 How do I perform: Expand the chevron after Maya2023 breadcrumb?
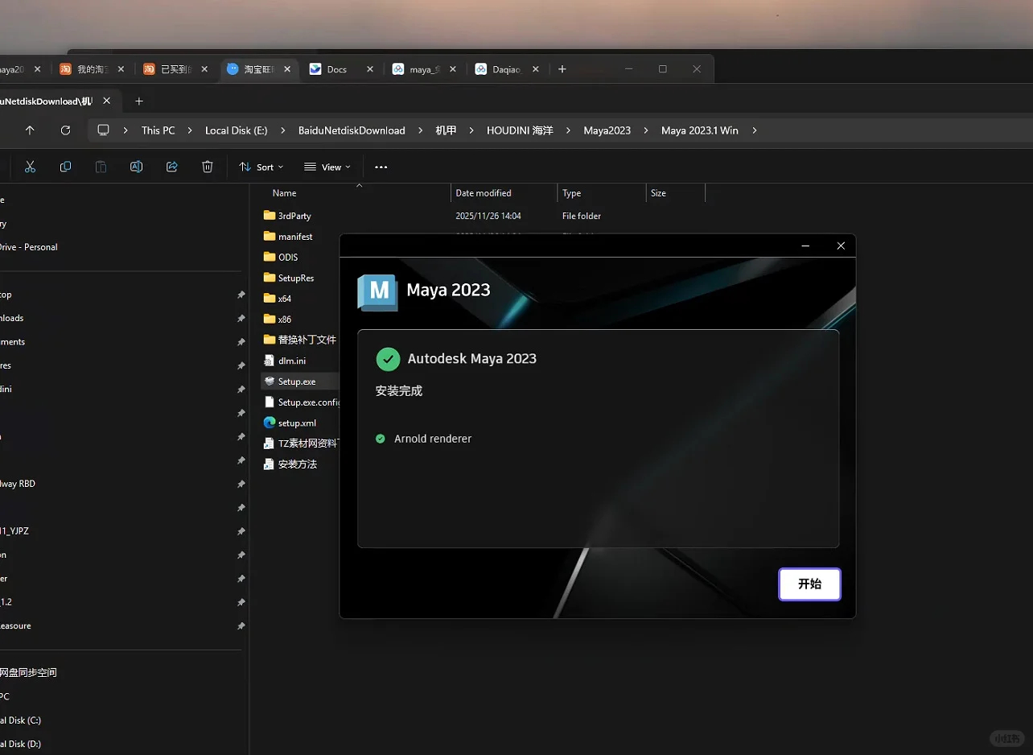coord(645,130)
